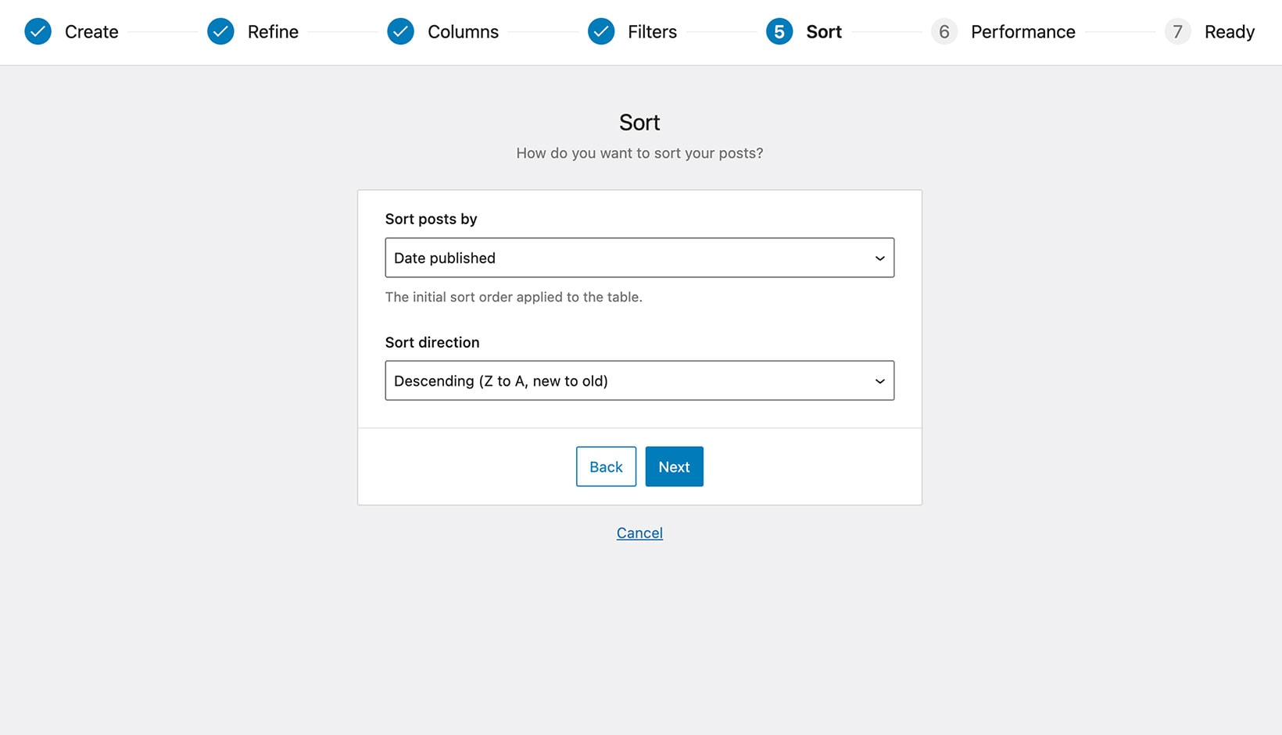Viewport: 1282px width, 735px height.
Task: Go to the Ready step label
Action: (1230, 32)
